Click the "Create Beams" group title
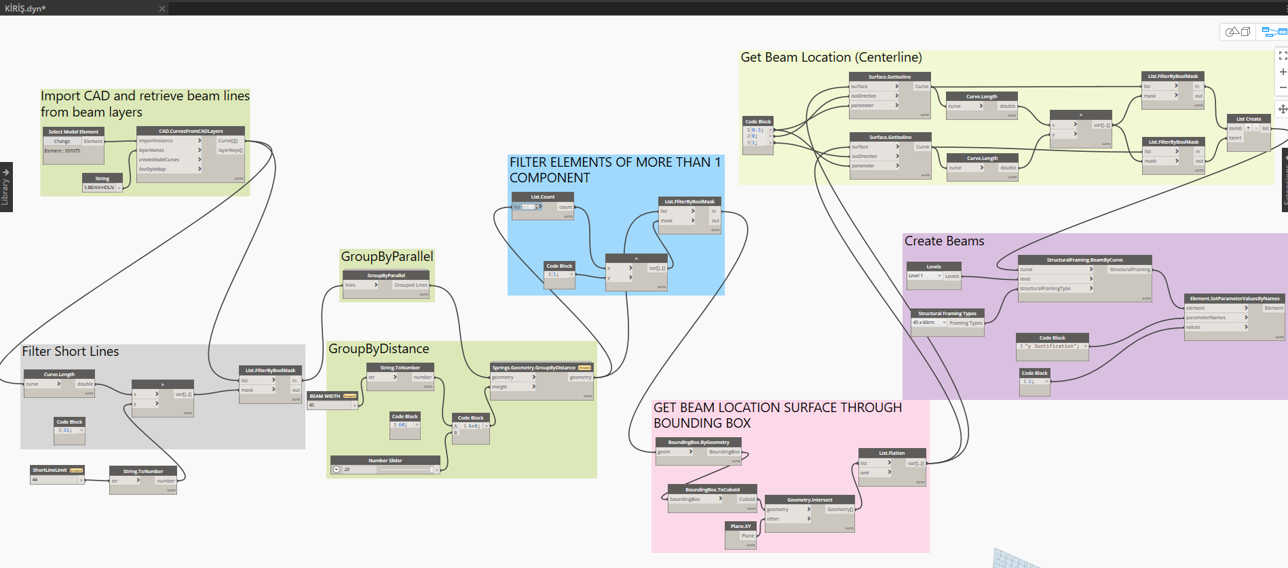This screenshot has height=568, width=1288. point(944,241)
